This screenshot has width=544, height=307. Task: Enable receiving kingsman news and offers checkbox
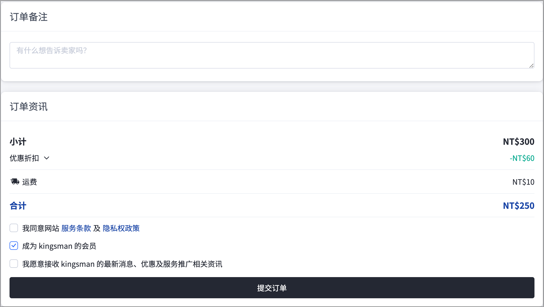(14, 264)
